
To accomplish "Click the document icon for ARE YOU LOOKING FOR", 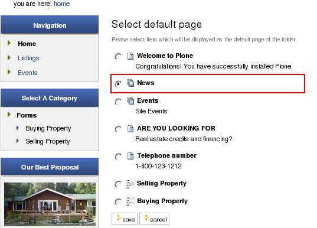I will [x=130, y=129].
